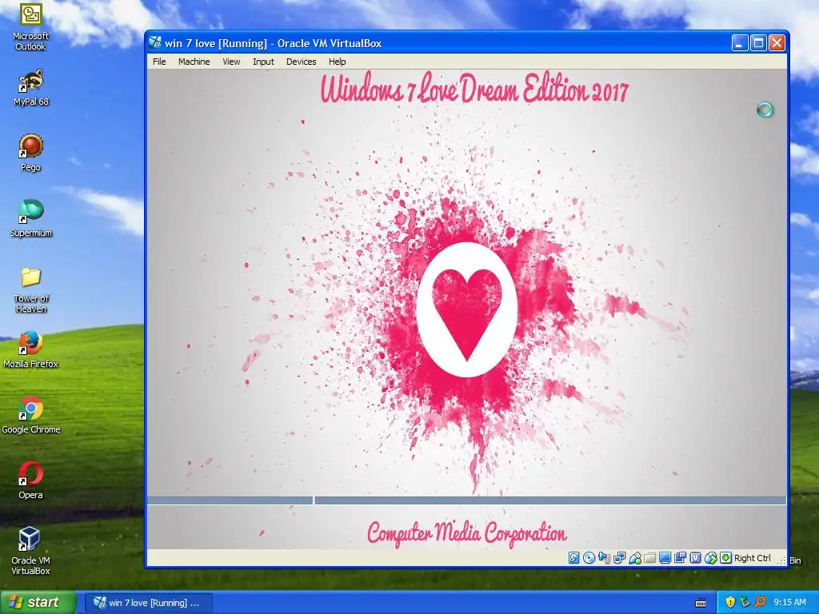Select the MyPal 68 desktop shortcut
819x614 pixels.
(x=31, y=88)
